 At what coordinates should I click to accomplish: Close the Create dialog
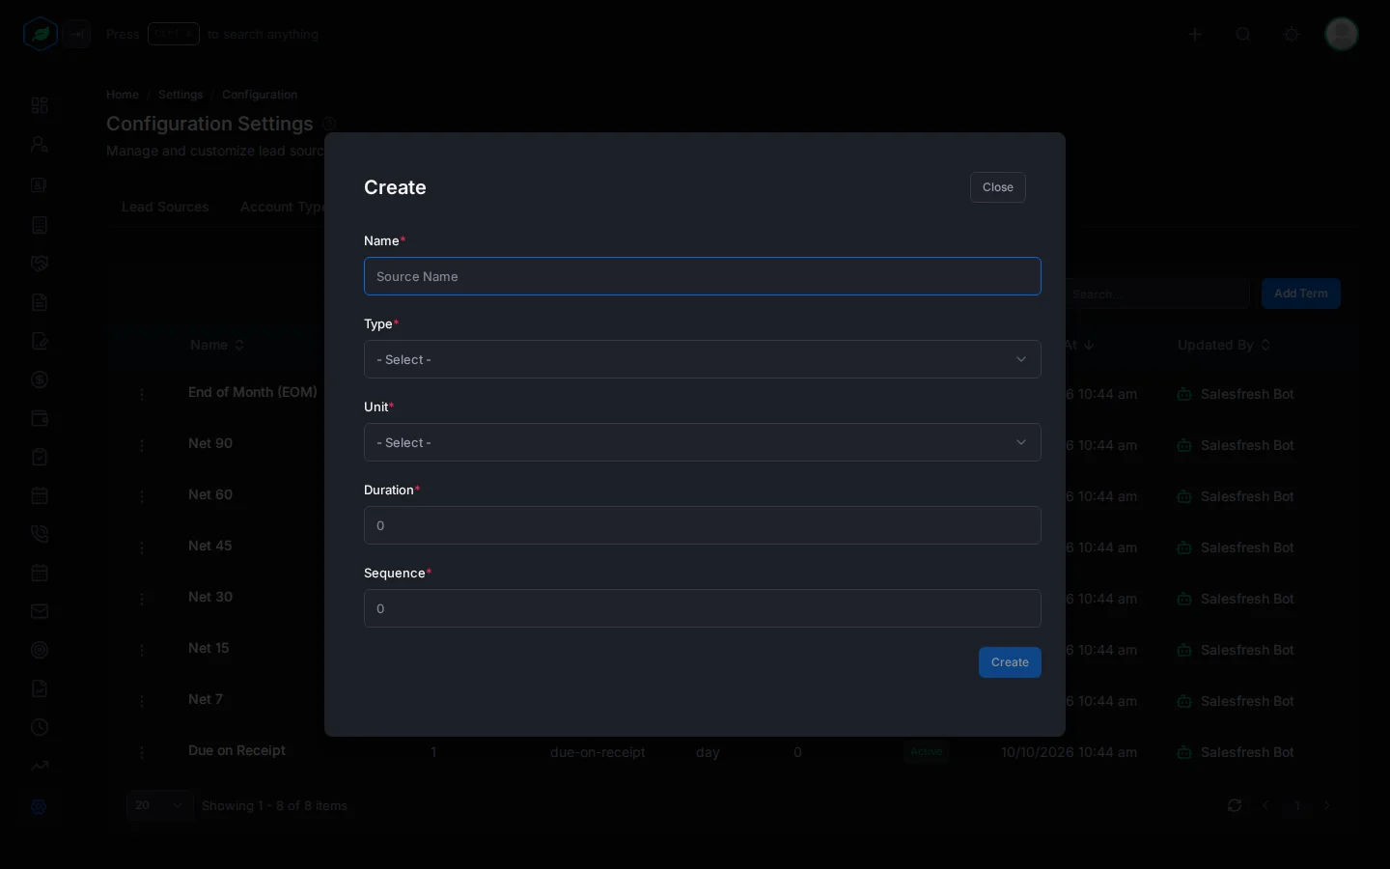(997, 187)
